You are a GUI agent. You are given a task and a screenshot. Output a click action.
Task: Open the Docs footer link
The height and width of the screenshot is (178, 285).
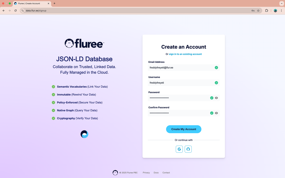click(x=156, y=172)
